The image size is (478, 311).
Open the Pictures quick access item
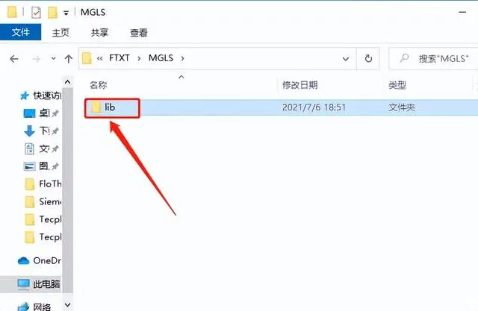[40, 166]
